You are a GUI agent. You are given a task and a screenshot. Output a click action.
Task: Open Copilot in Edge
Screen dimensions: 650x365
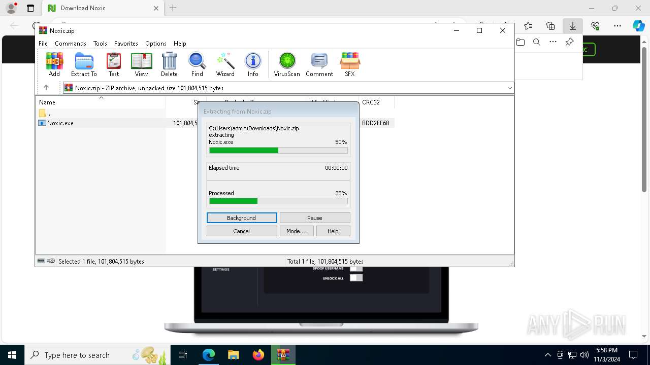pos(638,26)
